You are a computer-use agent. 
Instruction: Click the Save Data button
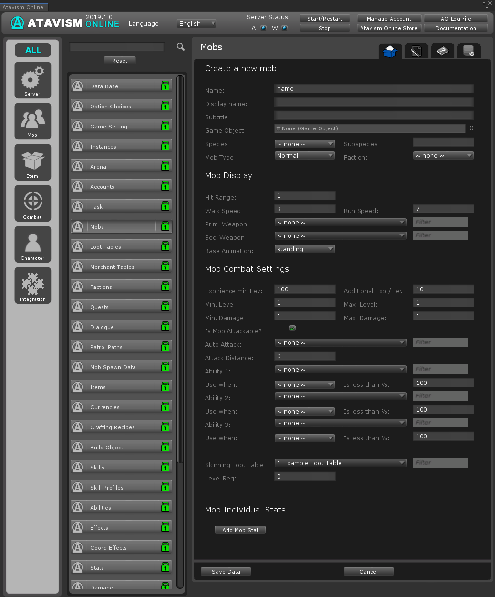click(226, 572)
